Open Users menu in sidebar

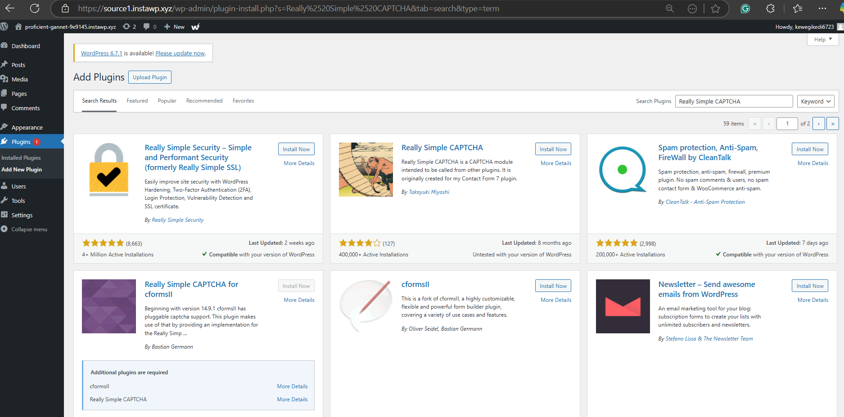pyautogui.click(x=19, y=186)
